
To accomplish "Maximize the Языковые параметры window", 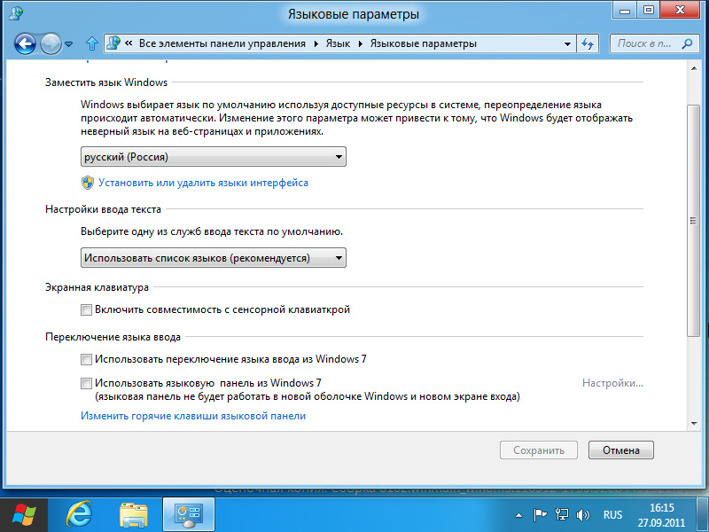I will (649, 11).
